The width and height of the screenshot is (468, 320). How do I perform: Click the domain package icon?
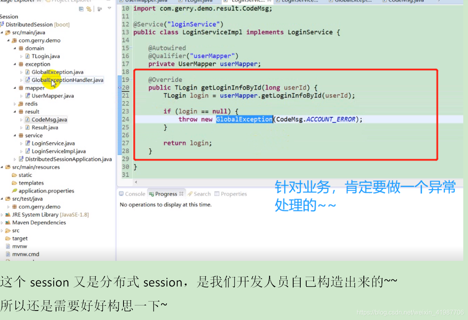(x=21, y=48)
